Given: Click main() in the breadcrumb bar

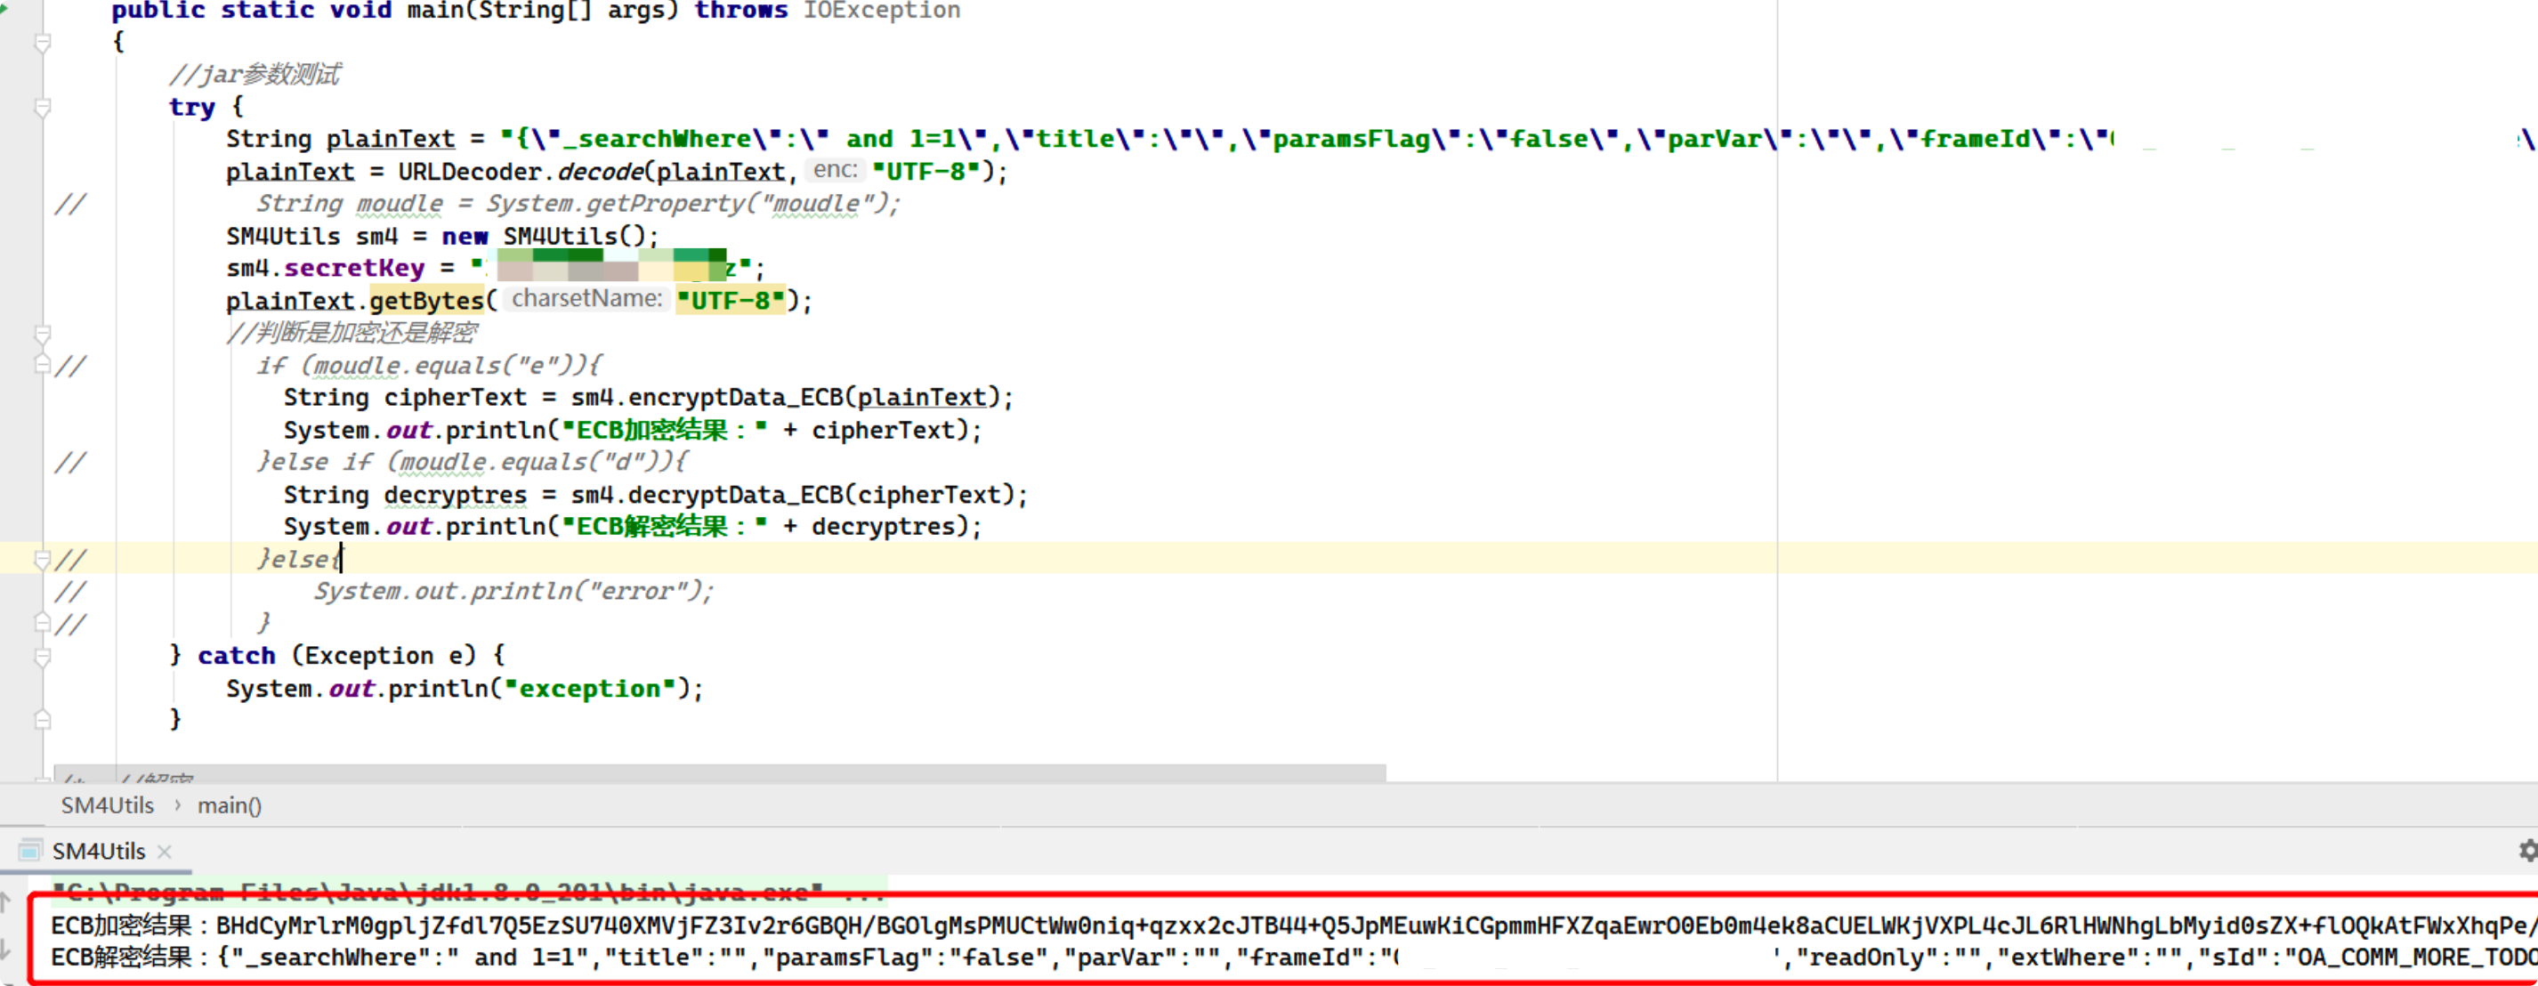Looking at the screenshot, I should (230, 805).
